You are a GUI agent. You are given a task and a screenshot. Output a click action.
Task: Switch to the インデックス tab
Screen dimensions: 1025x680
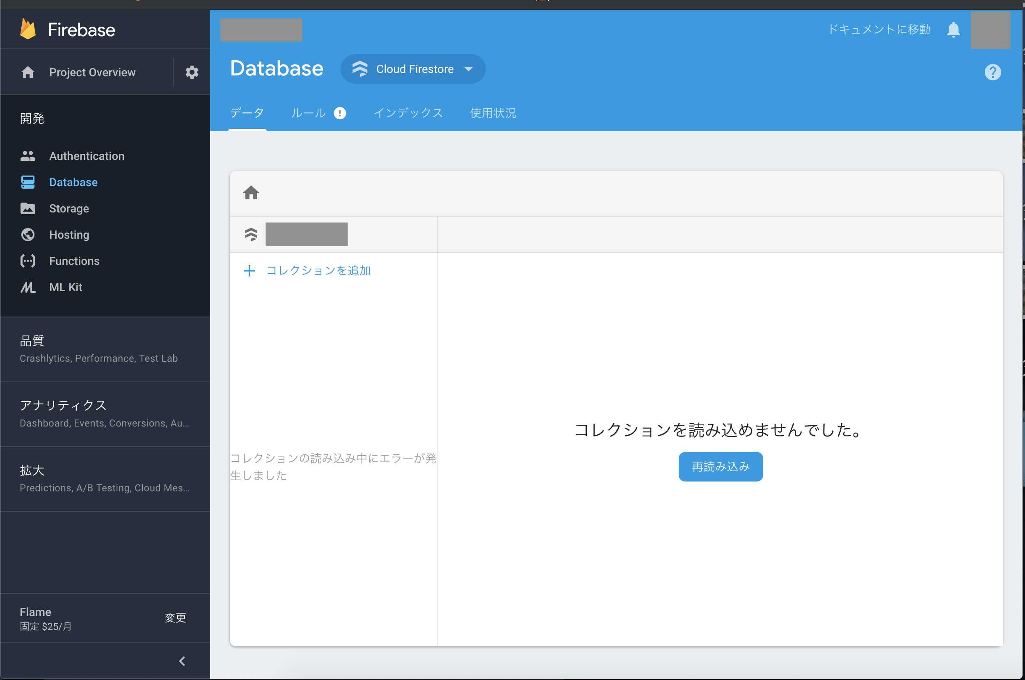coord(408,113)
